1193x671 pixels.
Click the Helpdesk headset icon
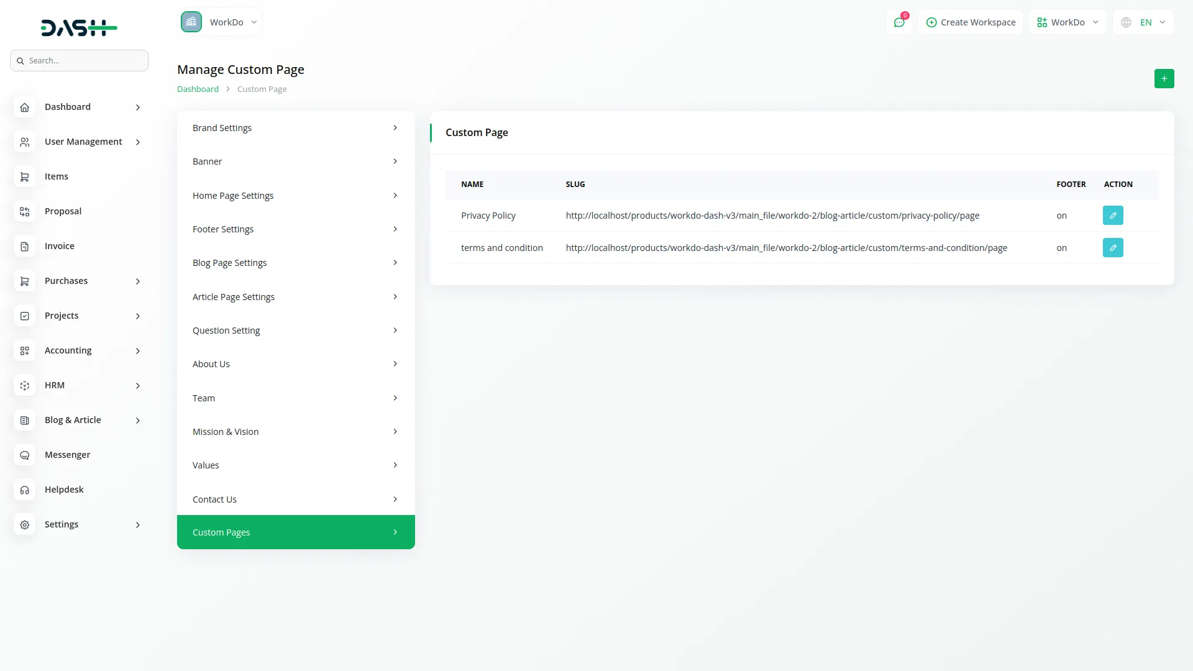tap(24, 490)
